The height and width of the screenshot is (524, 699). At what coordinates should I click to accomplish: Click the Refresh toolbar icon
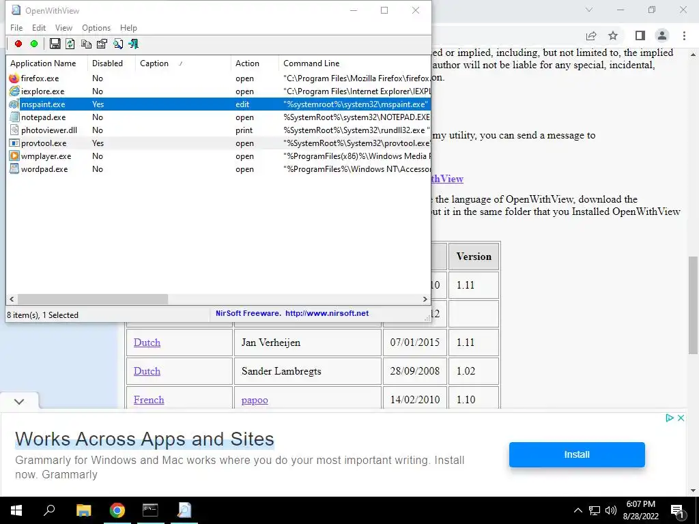(x=70, y=44)
